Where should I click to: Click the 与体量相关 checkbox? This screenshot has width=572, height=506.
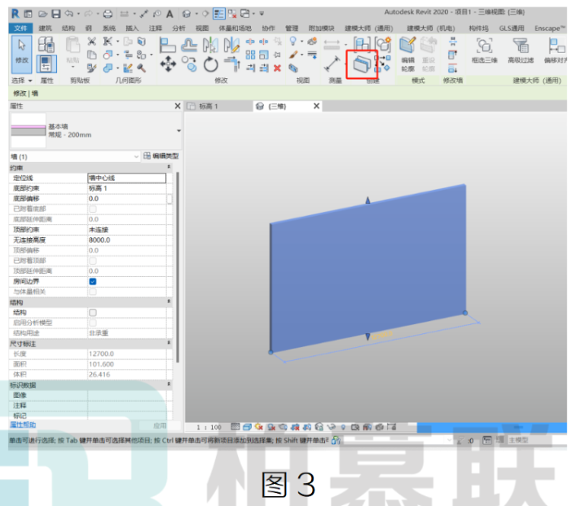[93, 292]
